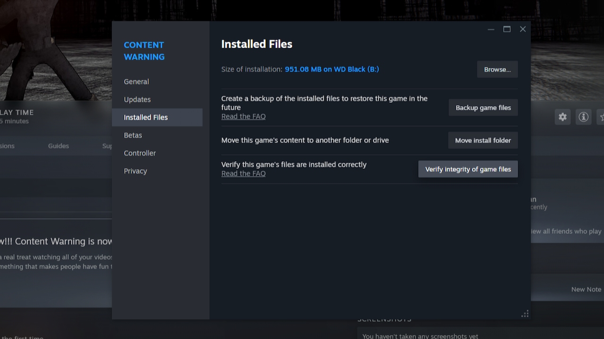Verify integrity of game files

point(468,169)
